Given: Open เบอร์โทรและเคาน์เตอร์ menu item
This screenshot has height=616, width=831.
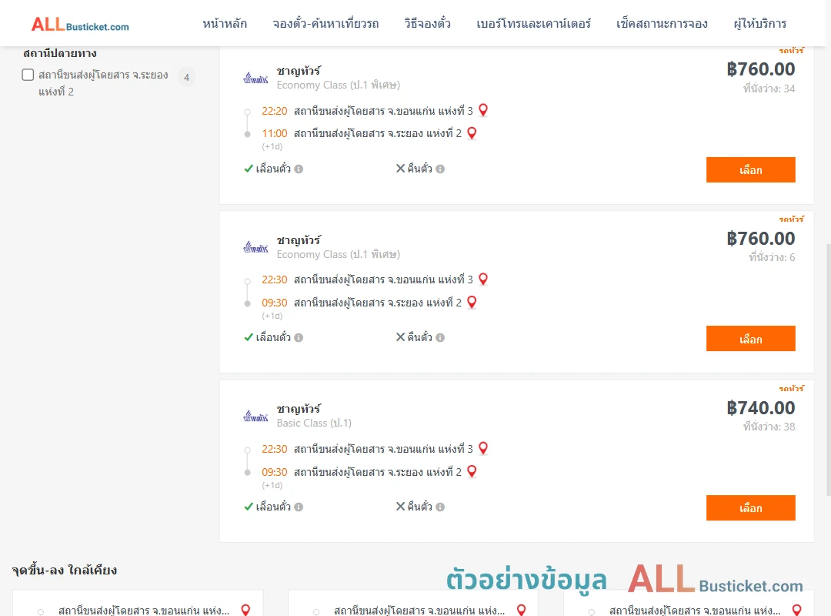Looking at the screenshot, I should click(x=533, y=24).
